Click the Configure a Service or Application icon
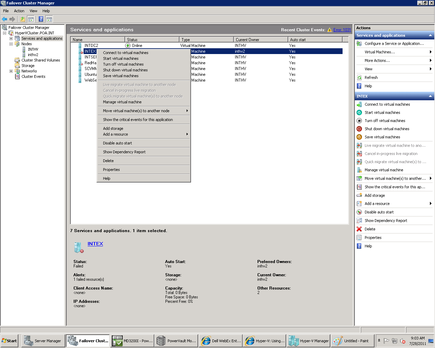The image size is (435, 348). point(359,43)
